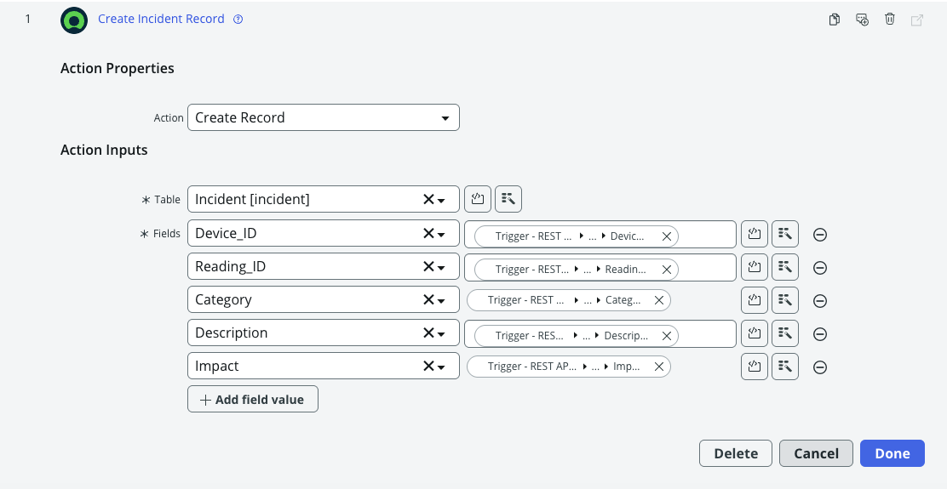Open data pill picker for Device_ID
The width and height of the screenshot is (947, 489).
[x=785, y=234]
